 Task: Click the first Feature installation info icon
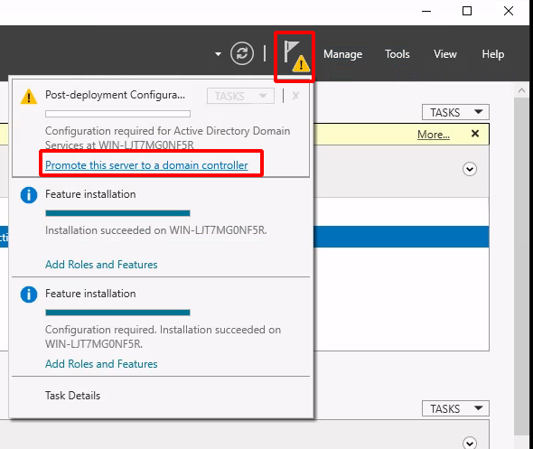pyautogui.click(x=29, y=195)
